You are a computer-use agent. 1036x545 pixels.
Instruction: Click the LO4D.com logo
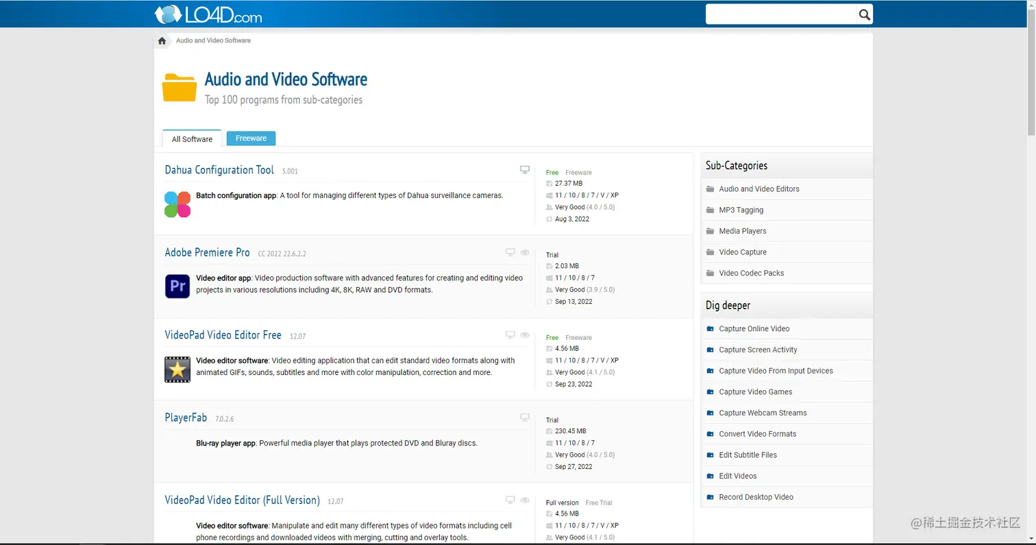208,14
